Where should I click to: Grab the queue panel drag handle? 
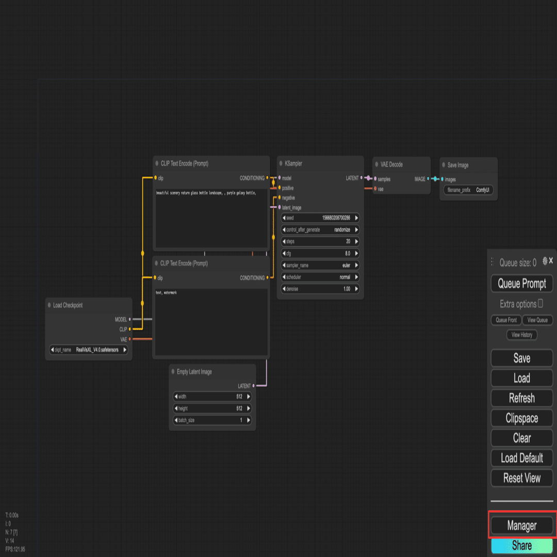(x=492, y=262)
